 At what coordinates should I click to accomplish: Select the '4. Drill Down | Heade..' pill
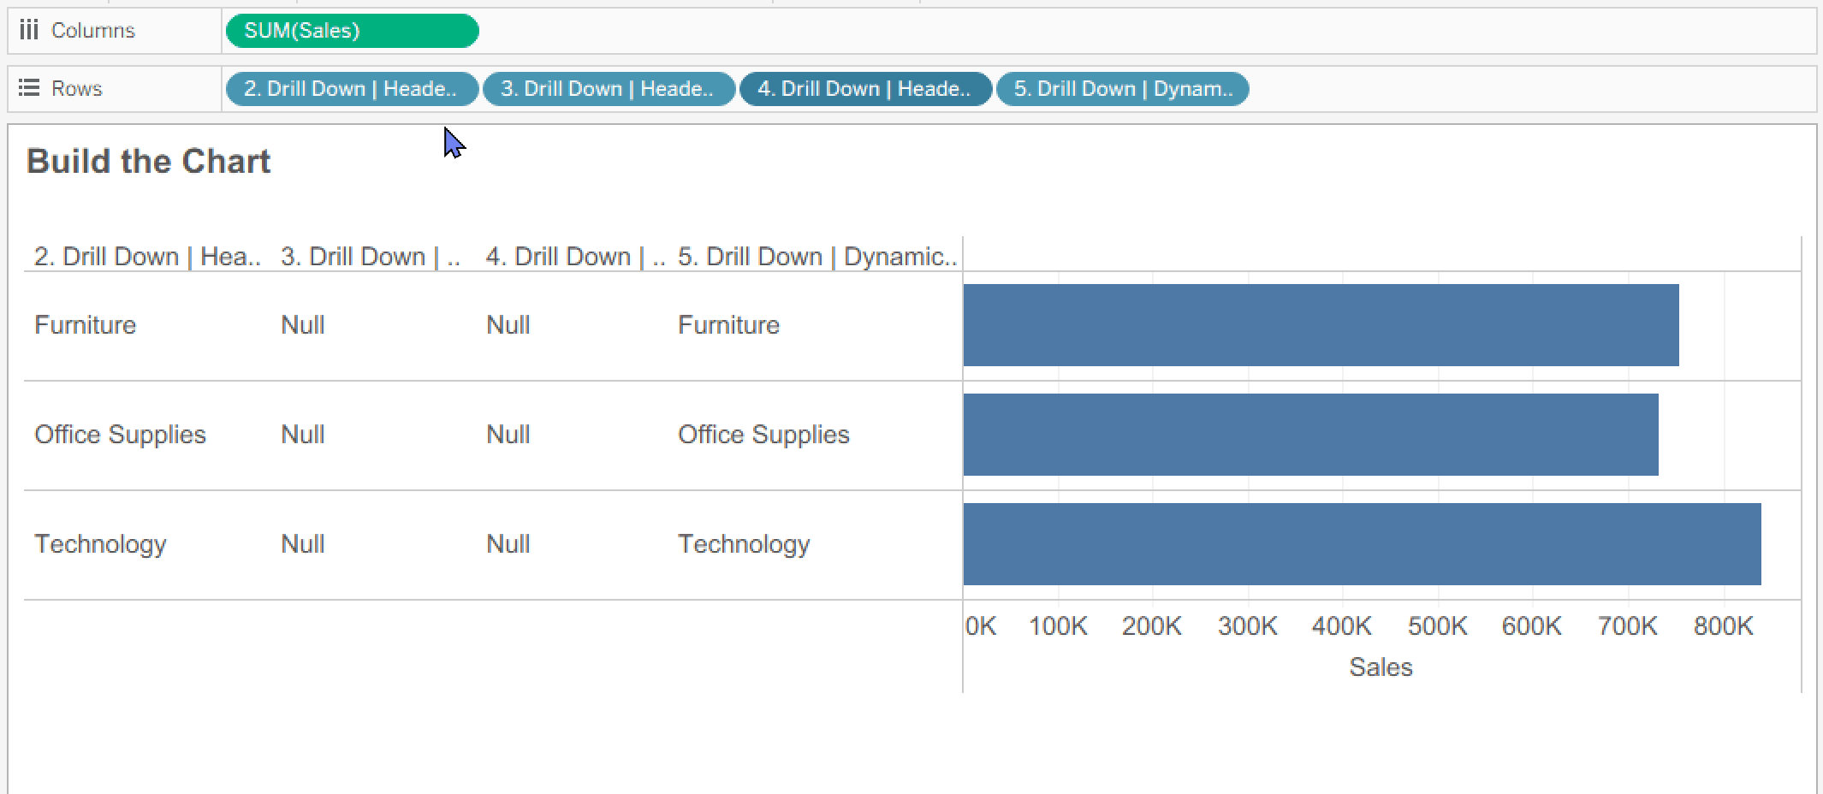pyautogui.click(x=865, y=89)
